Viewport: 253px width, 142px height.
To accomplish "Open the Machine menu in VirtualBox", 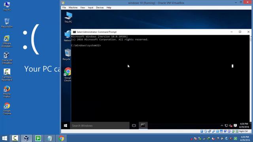I will click(x=73, y=7).
